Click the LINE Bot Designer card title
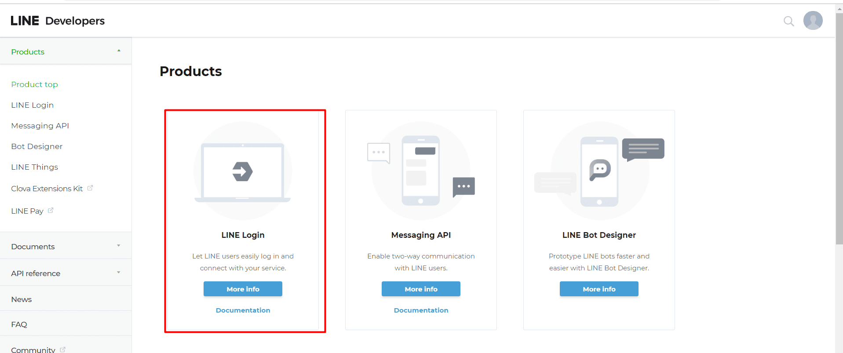 coord(599,235)
